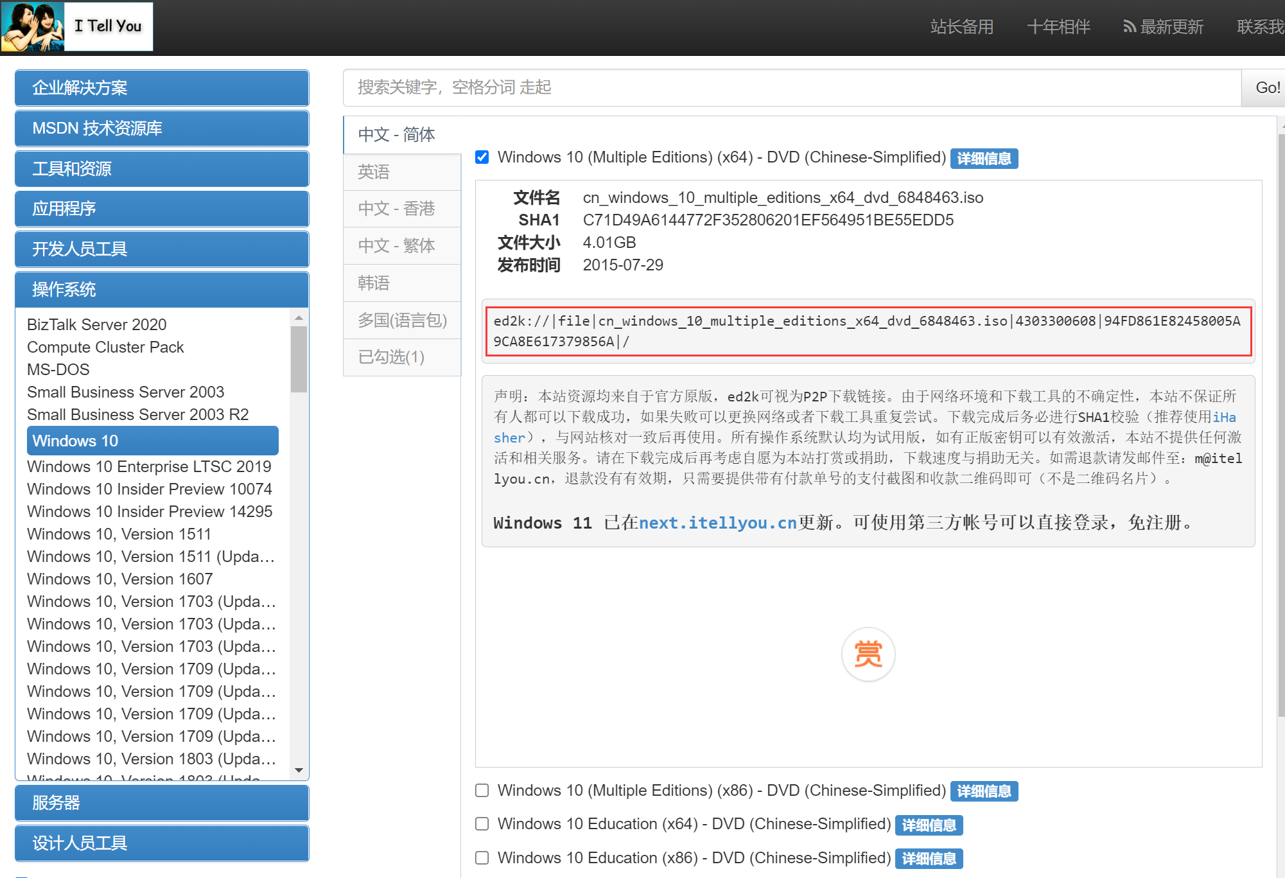Click the I Tell You site logo
1285x878 pixels.
(77, 26)
